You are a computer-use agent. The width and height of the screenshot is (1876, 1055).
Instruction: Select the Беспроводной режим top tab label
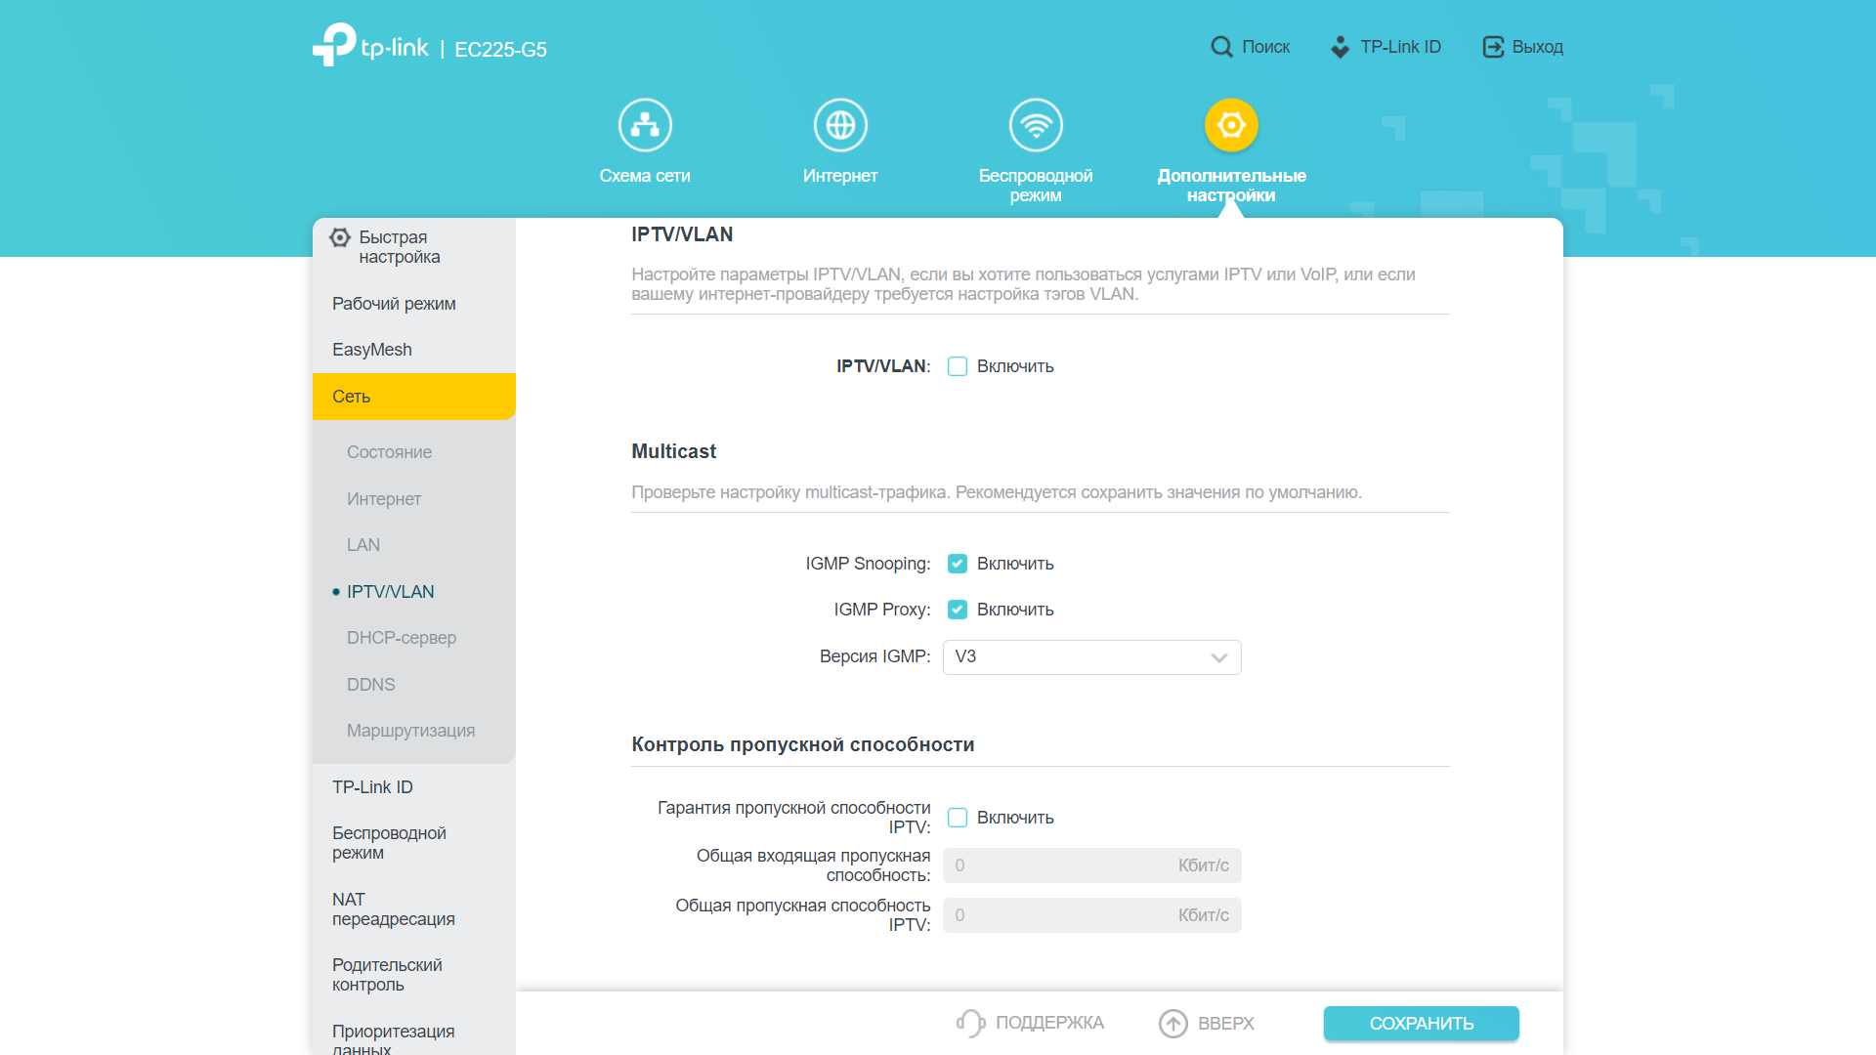point(1036,186)
